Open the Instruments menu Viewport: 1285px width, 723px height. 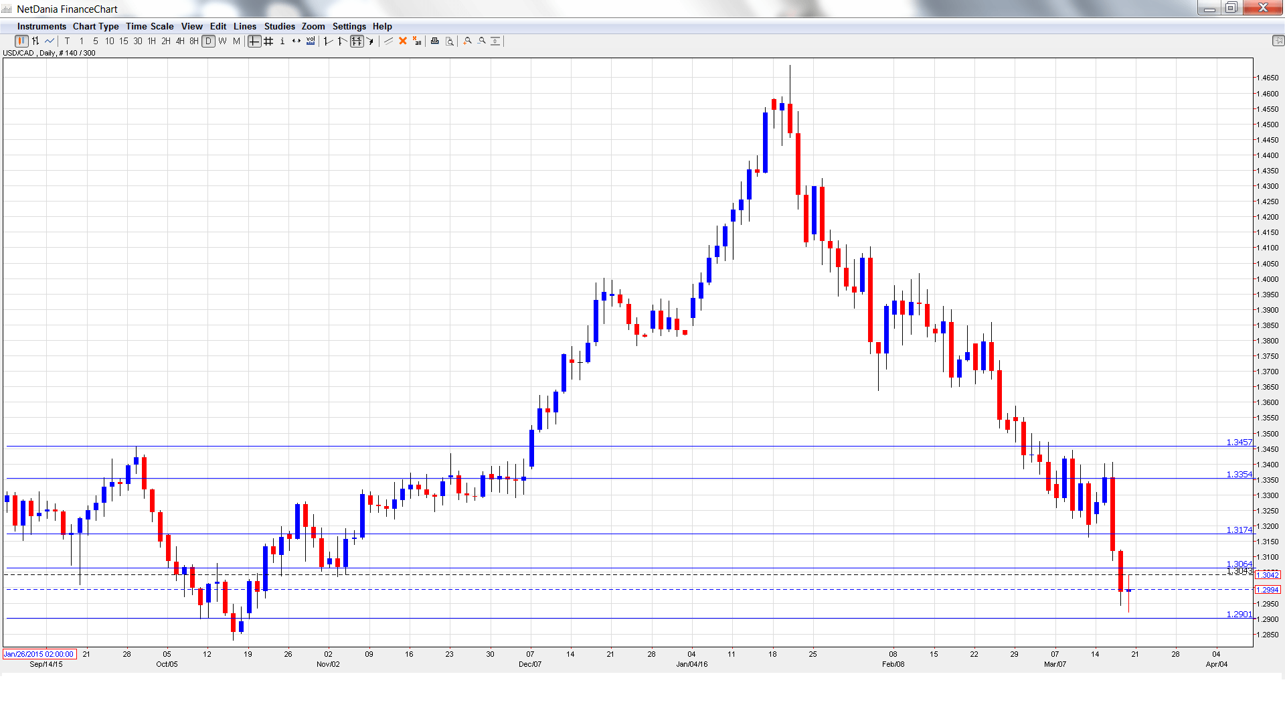(x=41, y=26)
